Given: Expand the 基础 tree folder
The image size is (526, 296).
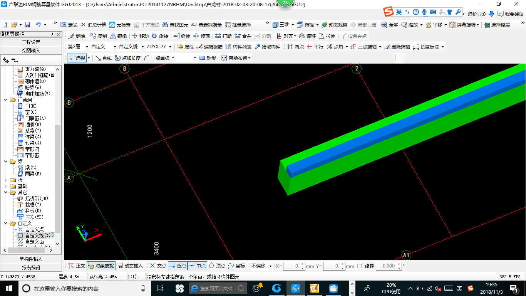Looking at the screenshot, I should (x=5, y=186).
